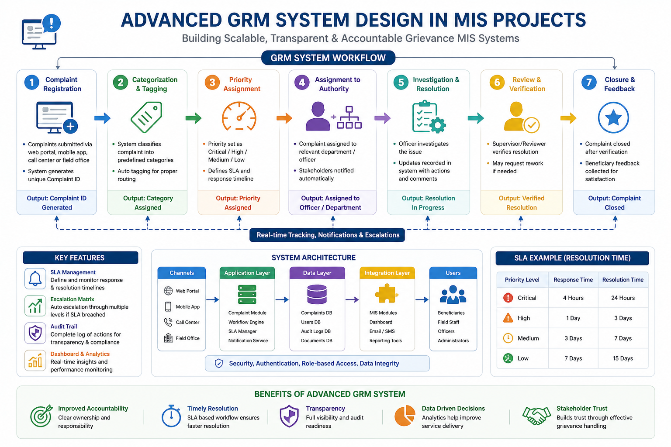
Task: Click the Dashboard & Analytics heading
Action: click(80, 354)
